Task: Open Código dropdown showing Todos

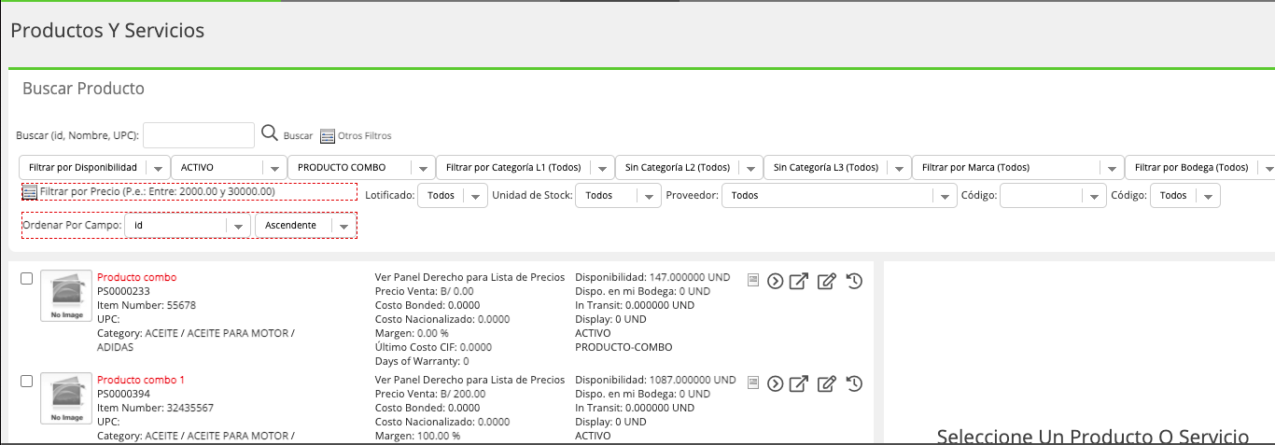Action: [1184, 196]
